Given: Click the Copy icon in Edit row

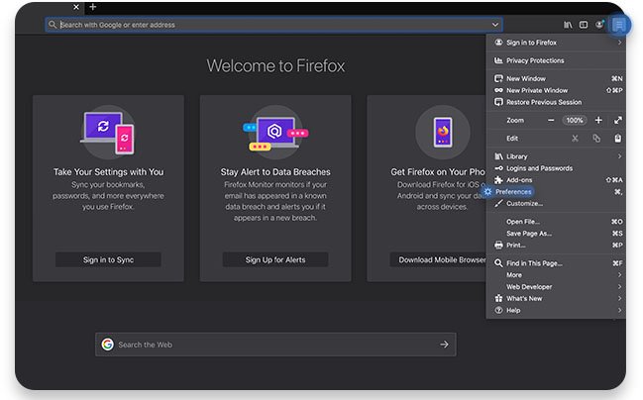Looking at the screenshot, I should pos(596,139).
